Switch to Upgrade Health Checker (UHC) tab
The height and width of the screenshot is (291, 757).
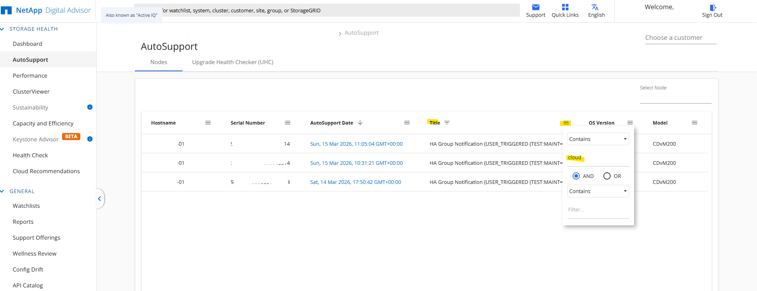[x=233, y=62]
